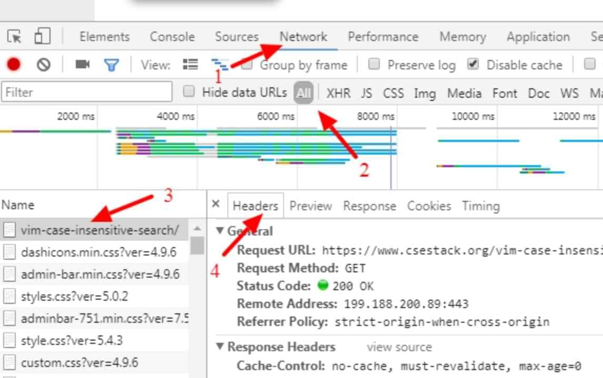The image size is (603, 378).
Task: Filter requests by Media type
Action: tap(464, 93)
